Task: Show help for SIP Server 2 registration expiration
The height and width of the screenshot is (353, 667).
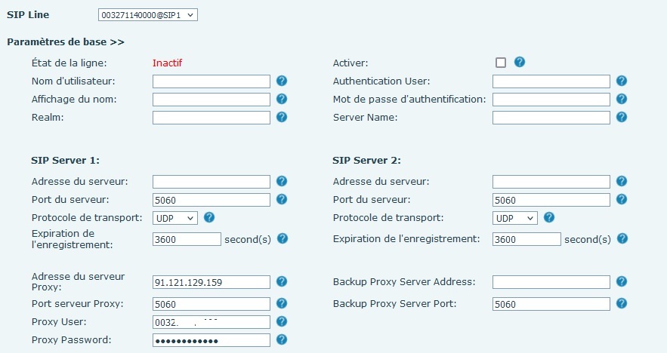Action: (622, 238)
